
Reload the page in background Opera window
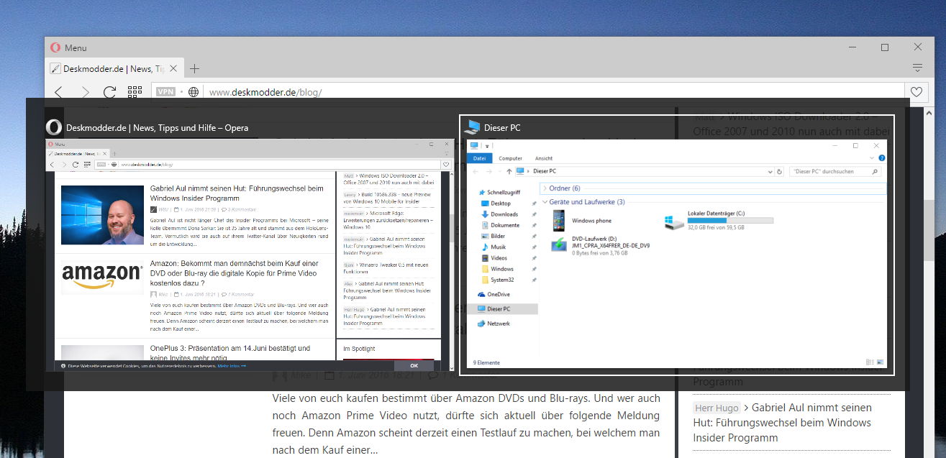tap(109, 92)
